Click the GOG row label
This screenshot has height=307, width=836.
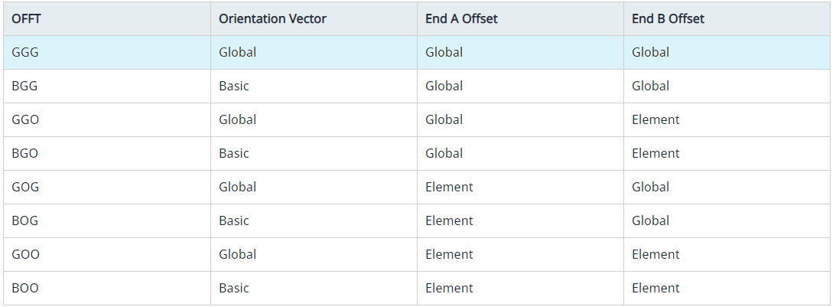[26, 188]
